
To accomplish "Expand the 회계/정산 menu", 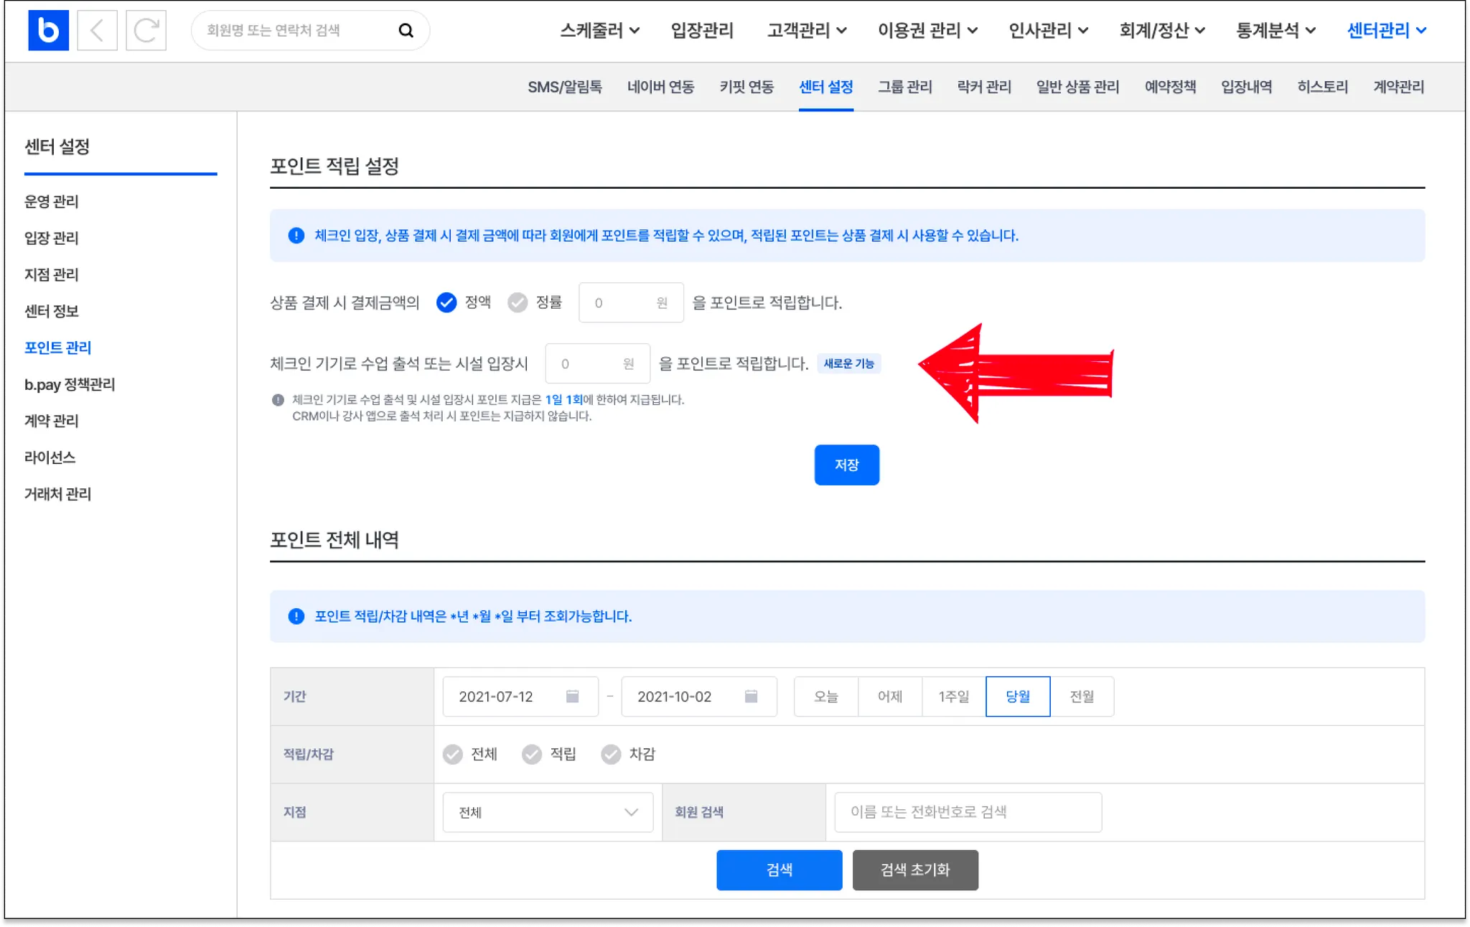I will tap(1161, 30).
